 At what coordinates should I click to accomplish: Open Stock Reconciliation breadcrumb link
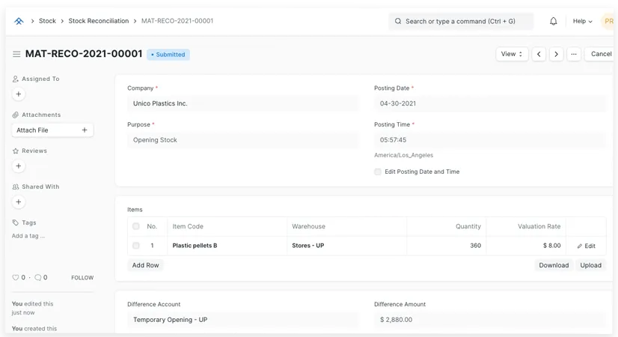pos(99,21)
